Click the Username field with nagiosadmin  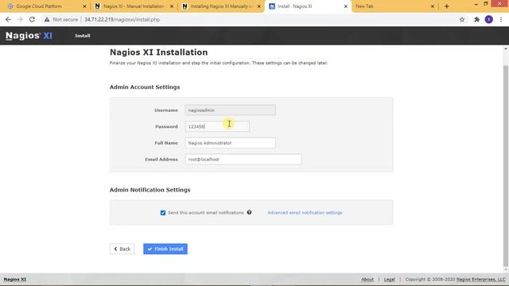(x=230, y=110)
